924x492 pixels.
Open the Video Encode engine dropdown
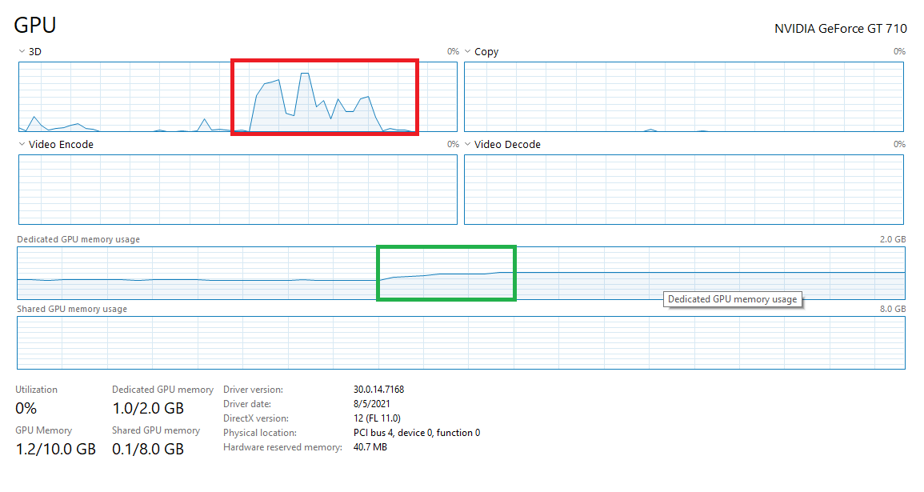[21, 145]
